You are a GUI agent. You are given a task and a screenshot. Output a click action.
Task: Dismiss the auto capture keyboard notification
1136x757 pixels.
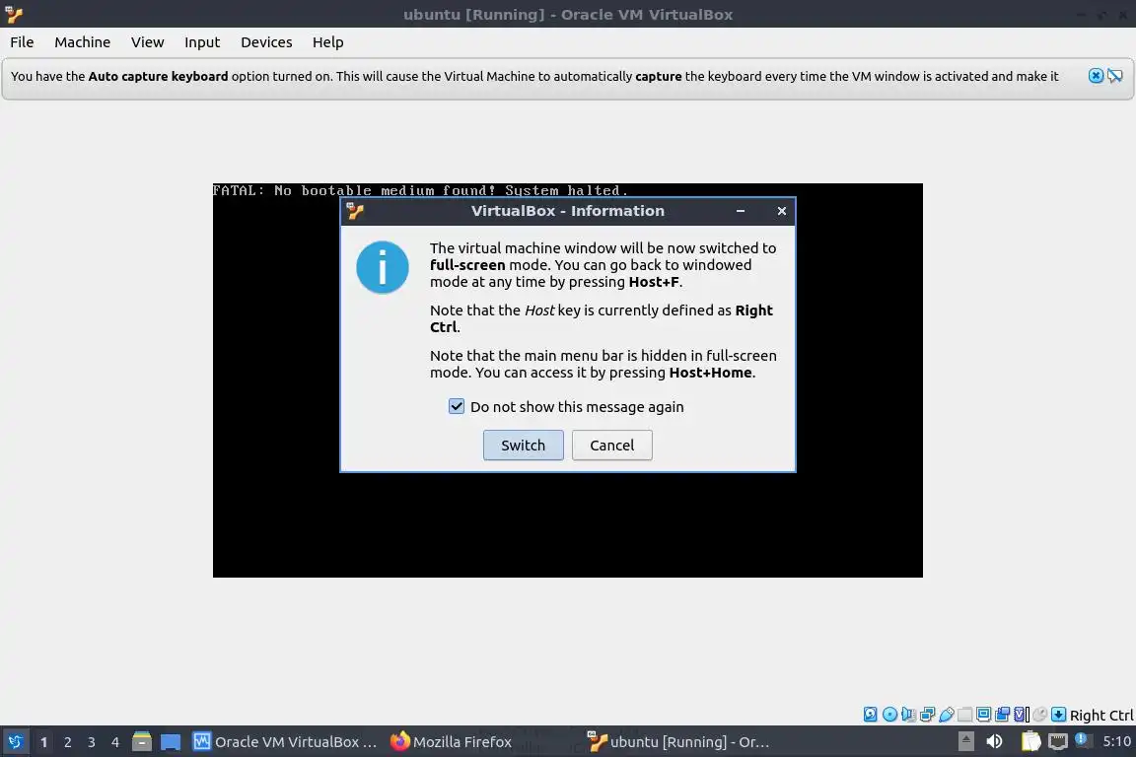[1096, 75]
